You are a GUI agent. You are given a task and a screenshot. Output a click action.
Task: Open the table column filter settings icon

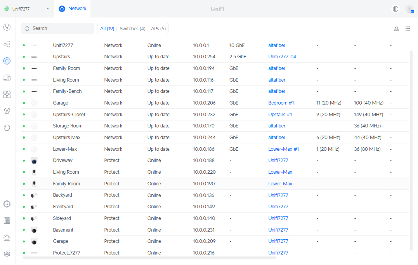(x=408, y=28)
